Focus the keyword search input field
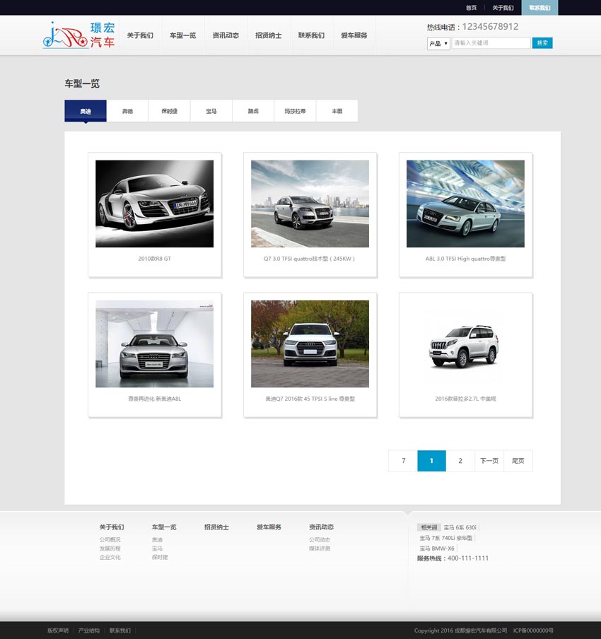This screenshot has height=639, width=601. [491, 43]
